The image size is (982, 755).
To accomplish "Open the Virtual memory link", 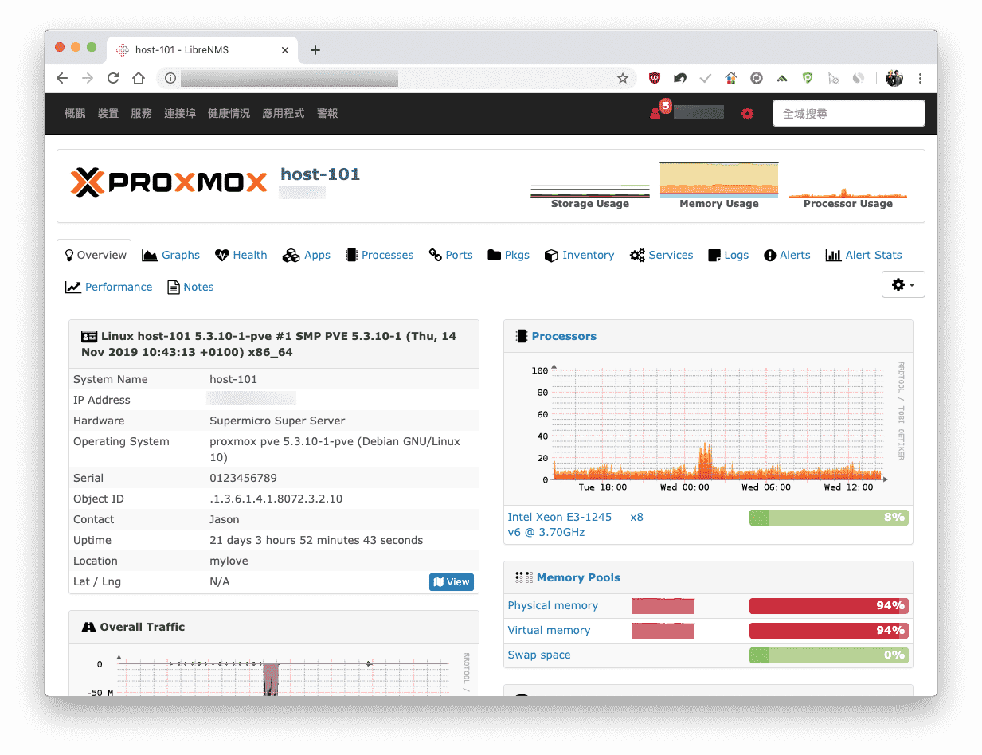I will coord(549,630).
